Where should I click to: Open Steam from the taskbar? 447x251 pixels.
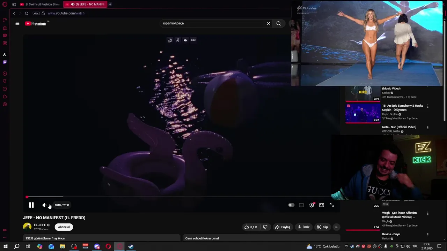click(131, 246)
